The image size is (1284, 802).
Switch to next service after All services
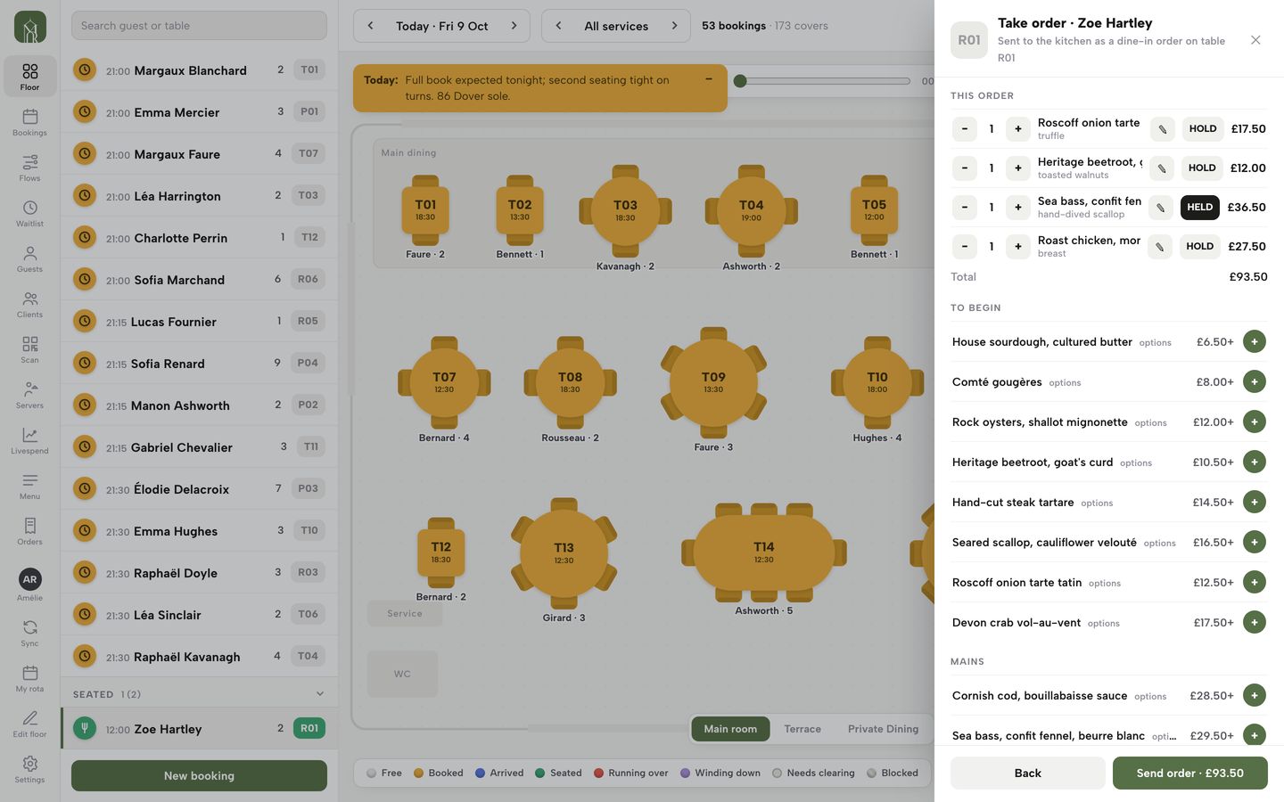674,26
